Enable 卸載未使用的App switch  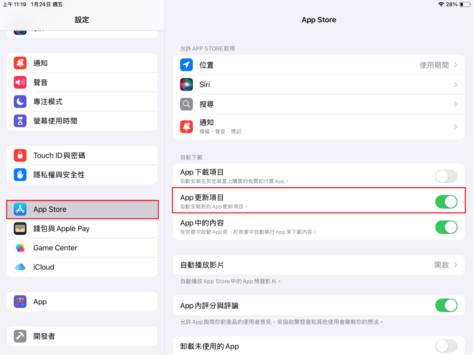click(446, 346)
